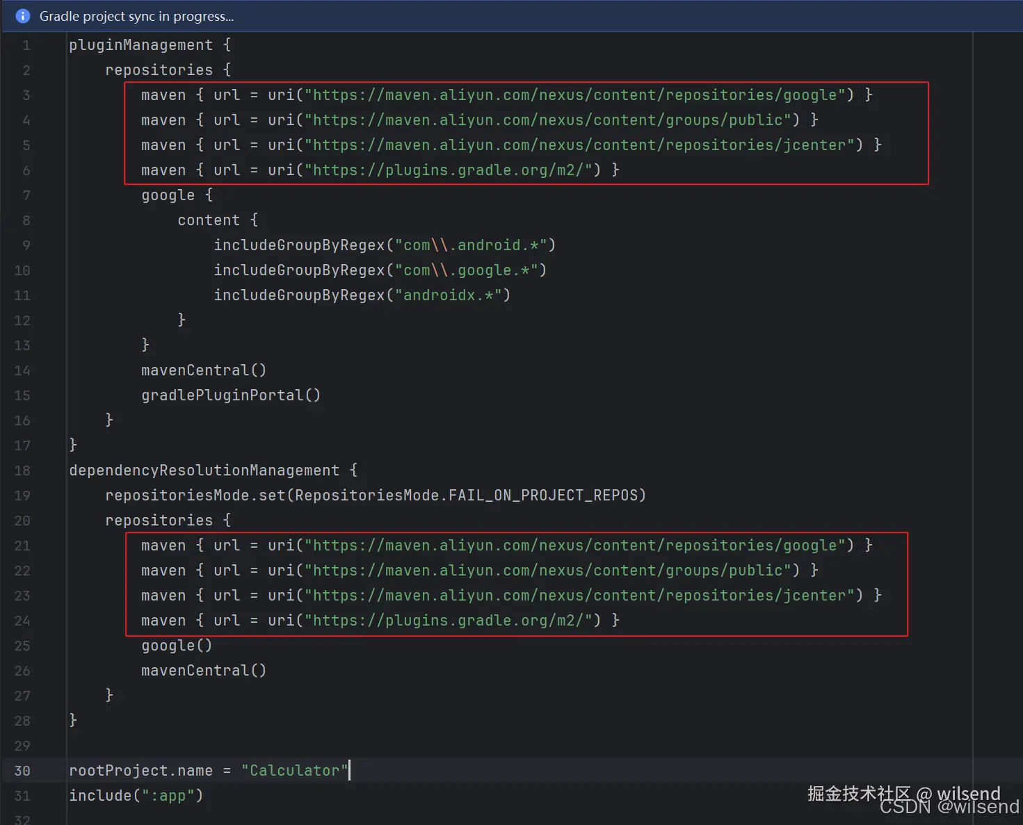Viewport: 1023px width, 825px height.
Task: Click line number 29 in the gutter
Action: (x=22, y=746)
